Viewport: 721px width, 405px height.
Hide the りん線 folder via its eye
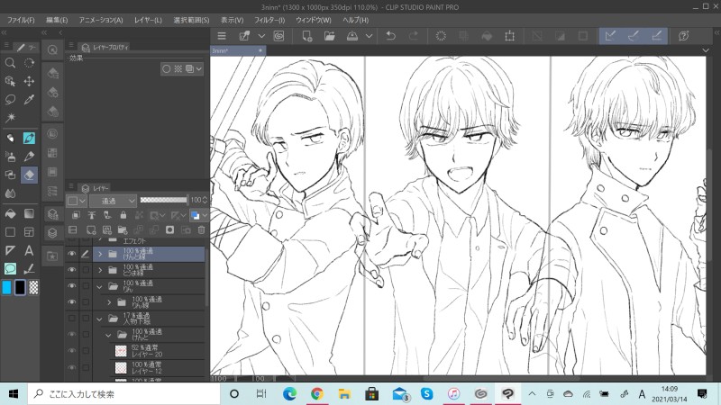72,302
